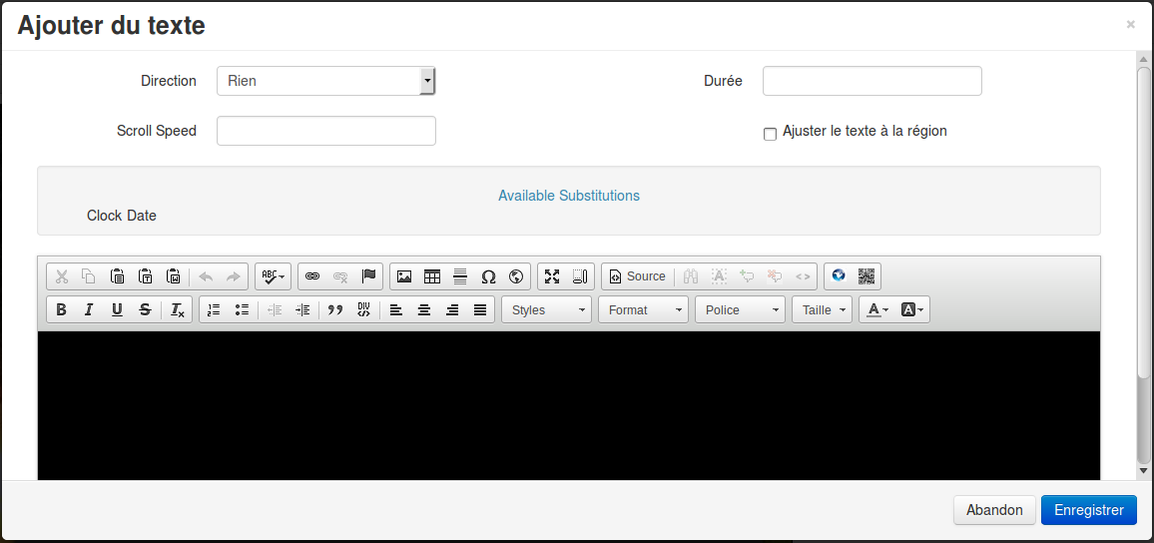
Task: Switch to Source view in editor
Action: (637, 276)
